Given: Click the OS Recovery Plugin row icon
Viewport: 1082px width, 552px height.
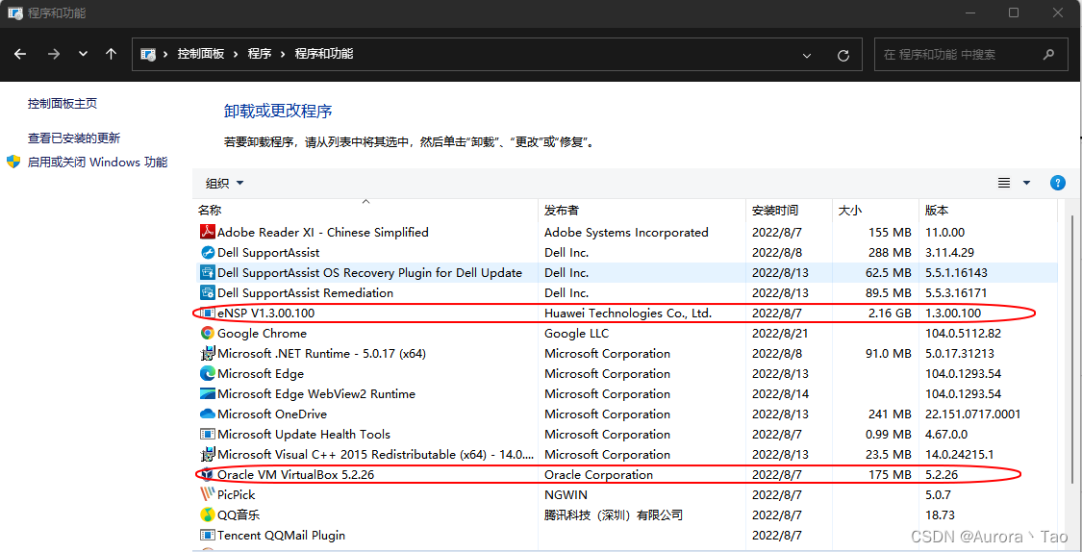Looking at the screenshot, I should 208,272.
